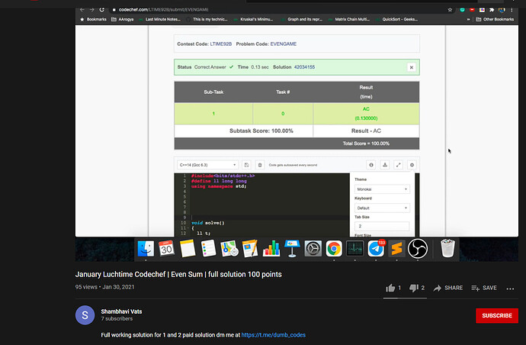Open the Last Minute Notes bookmark
Image resolution: width=526 pixels, height=345 pixels.
point(159,20)
